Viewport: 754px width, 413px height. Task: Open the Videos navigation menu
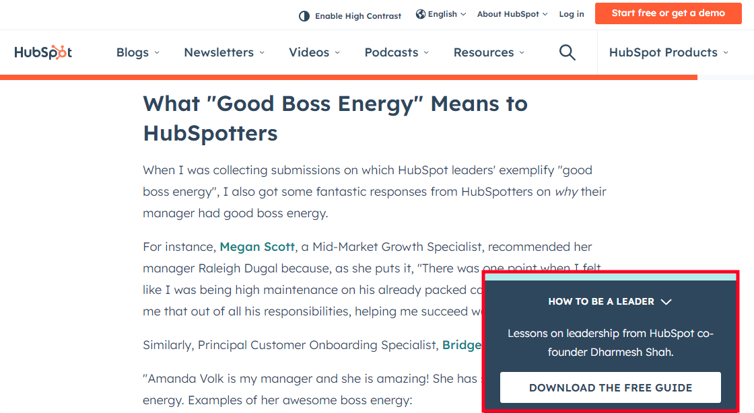coord(314,52)
